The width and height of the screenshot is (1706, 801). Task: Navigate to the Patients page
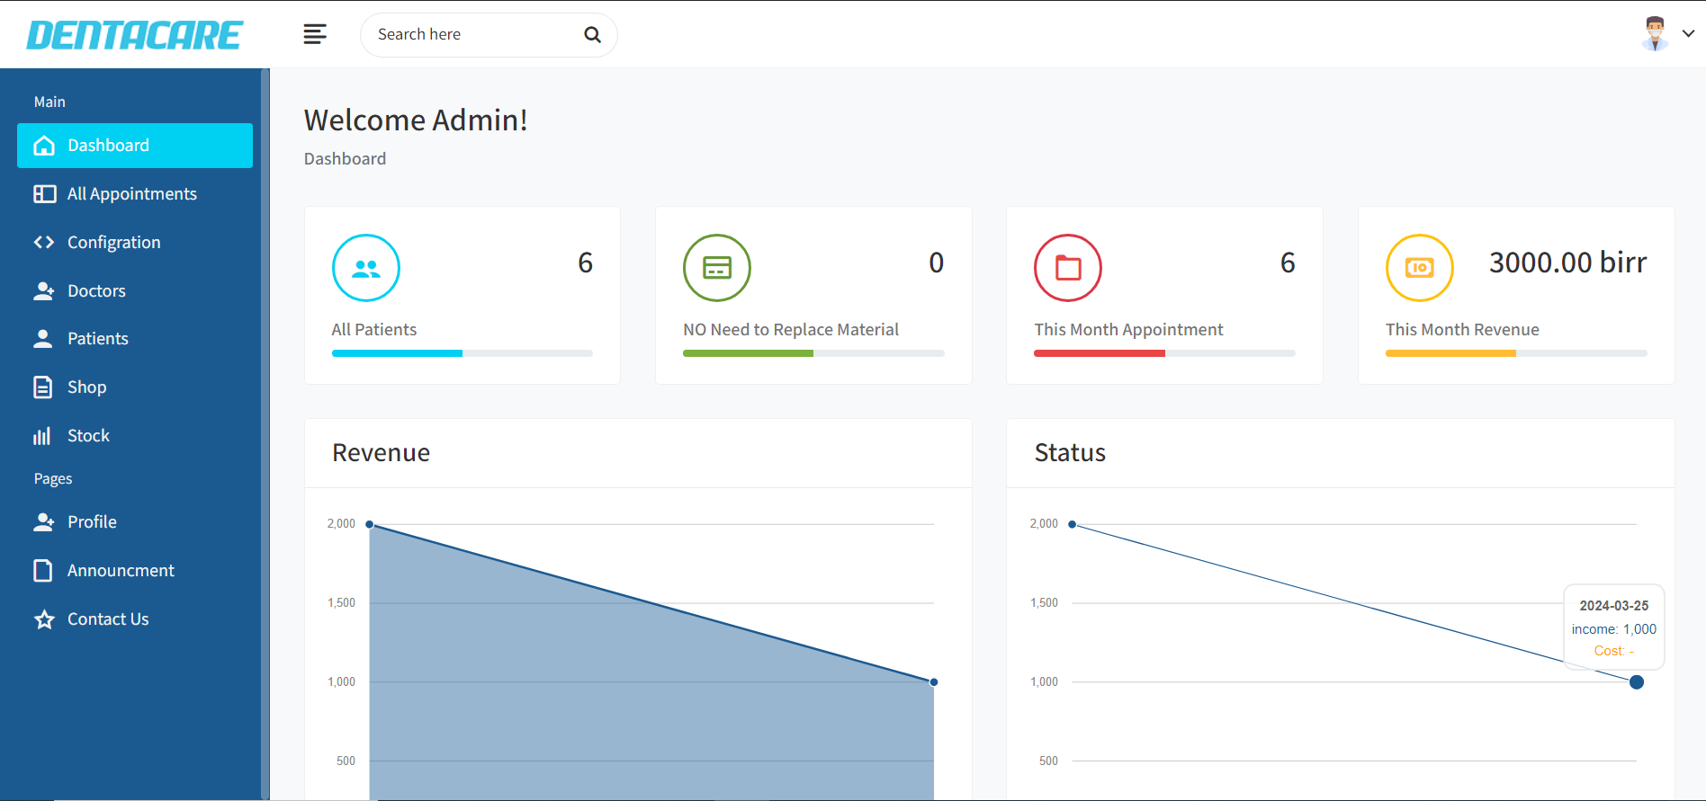[x=97, y=339]
